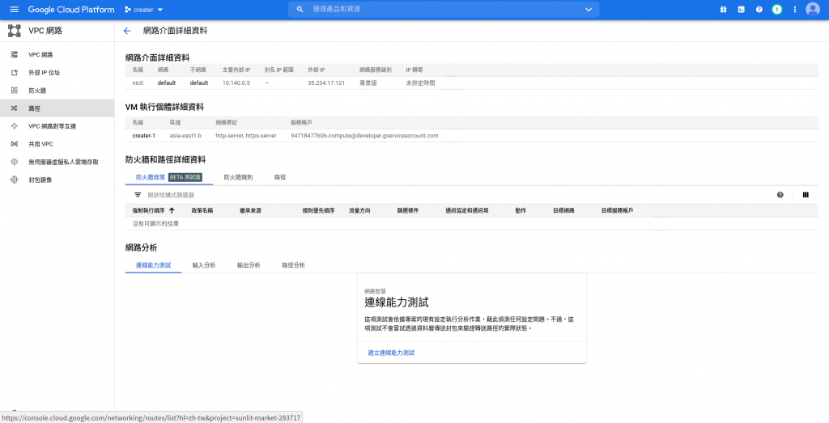Click the 規則優先順序 column header
The height and width of the screenshot is (423, 829).
click(x=318, y=211)
